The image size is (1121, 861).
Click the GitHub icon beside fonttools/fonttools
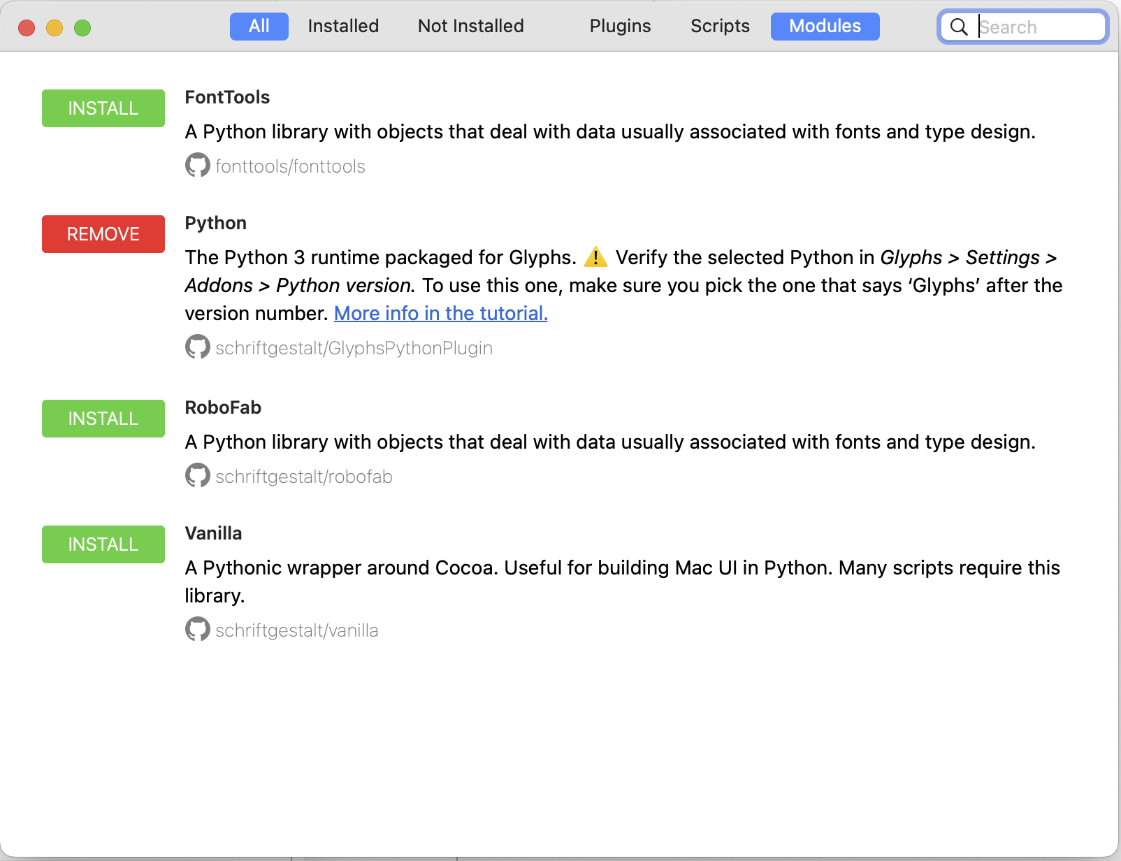197,166
